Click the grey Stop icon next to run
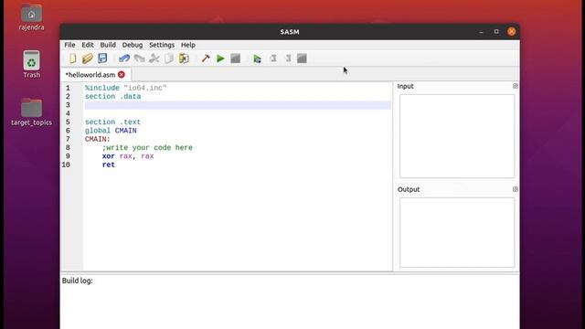Viewport: 585px width, 329px height. point(236,58)
